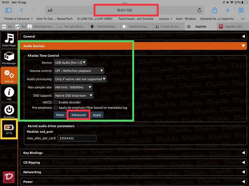249x186 pixels.
Task: Tap the Safari reload page icon
Action: tap(200, 11)
